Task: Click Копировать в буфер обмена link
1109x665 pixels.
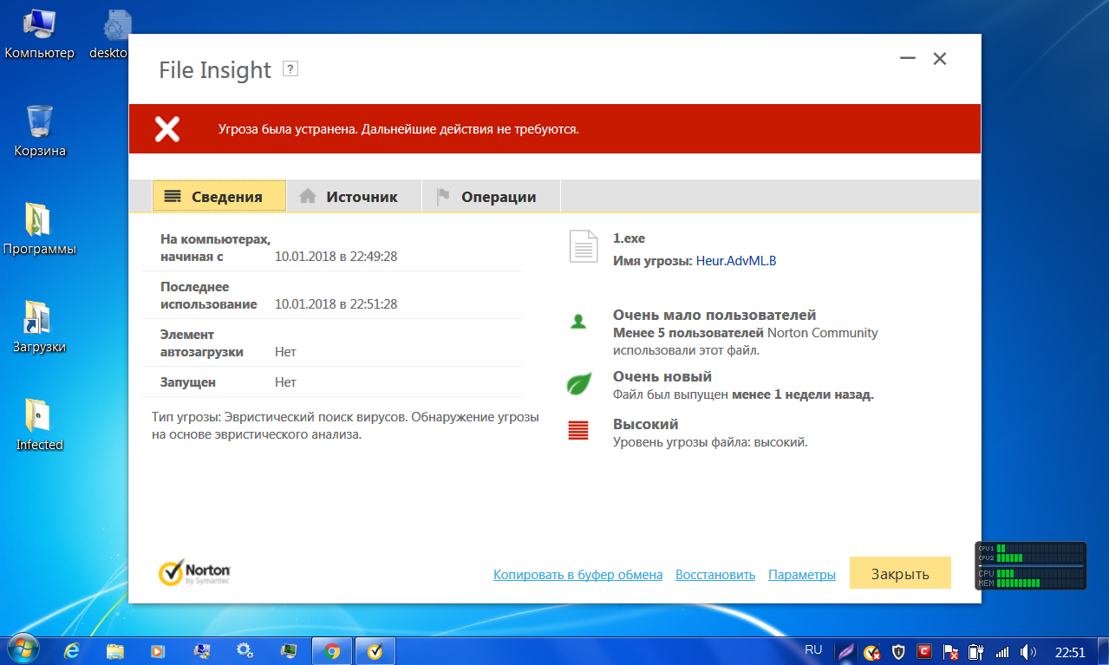Action: tap(577, 575)
